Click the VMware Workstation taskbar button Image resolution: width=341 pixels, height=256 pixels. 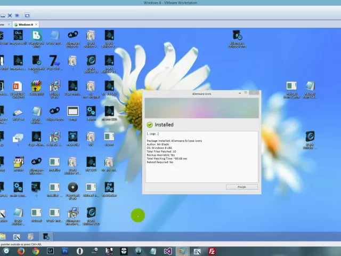[182, 251]
